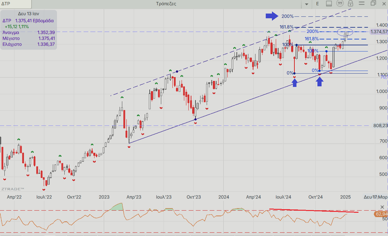Toggle the lower indicator panel icon

329,4
